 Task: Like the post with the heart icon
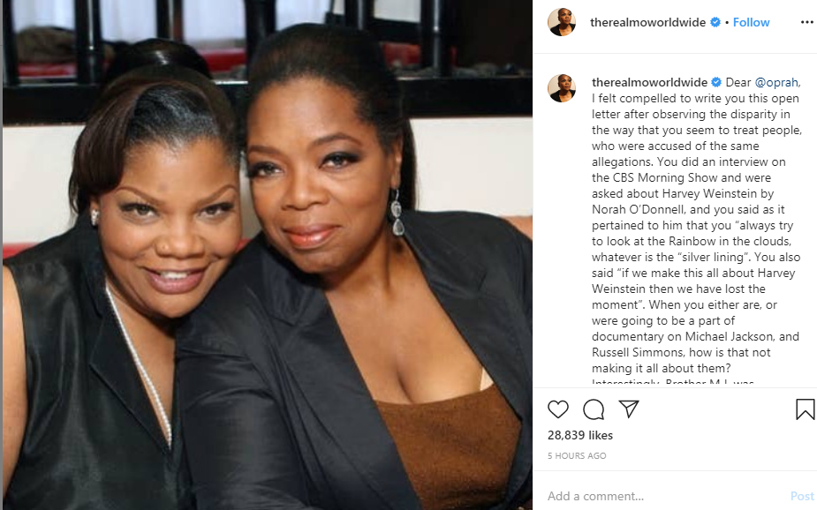[557, 409]
